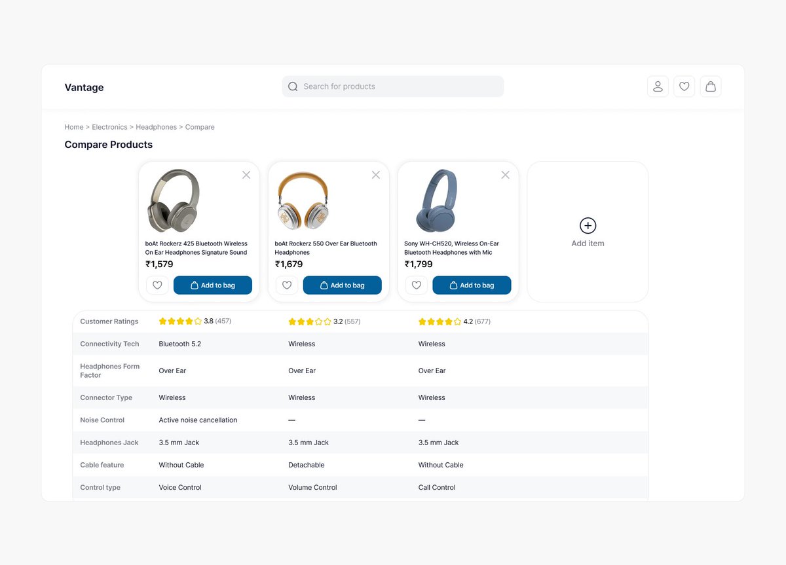786x565 pixels.
Task: Remove boAt Rockerz 425 from comparison
Action: click(x=246, y=175)
